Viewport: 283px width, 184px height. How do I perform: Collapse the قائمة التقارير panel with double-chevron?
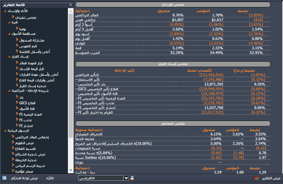pyautogui.click(x=70, y=4)
